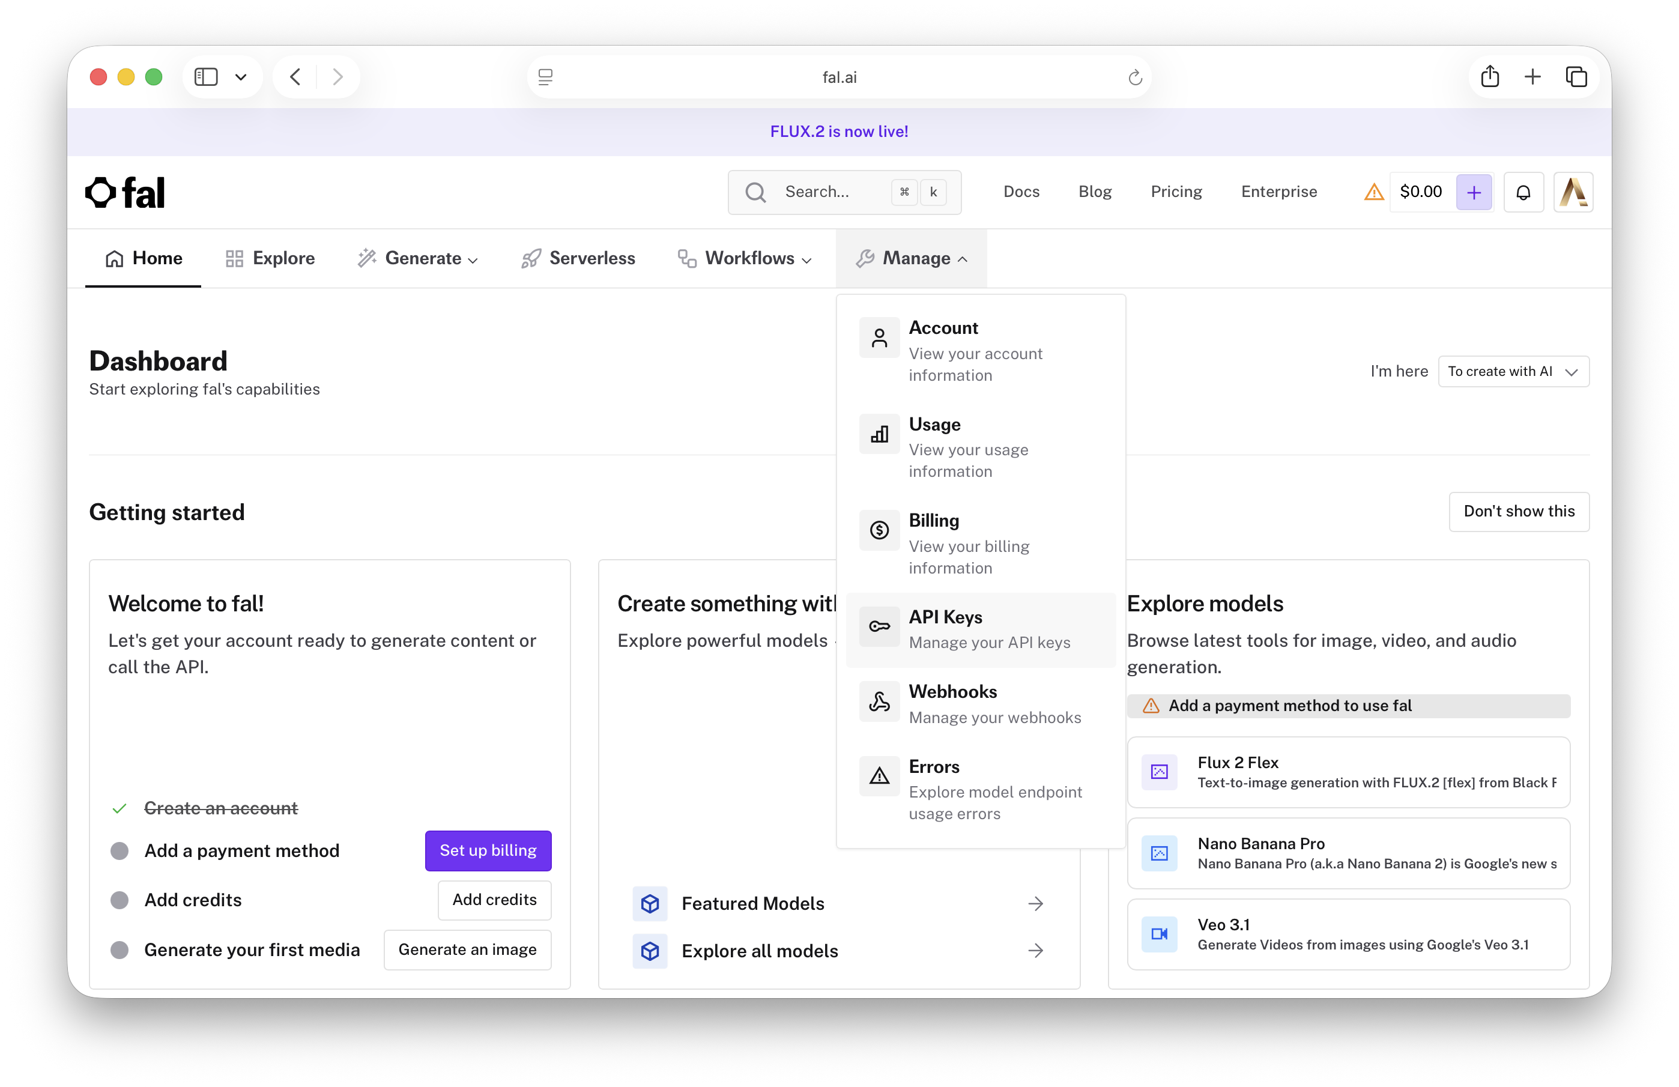Click the Explore all models arrow
The image size is (1679, 1087).
(1035, 951)
